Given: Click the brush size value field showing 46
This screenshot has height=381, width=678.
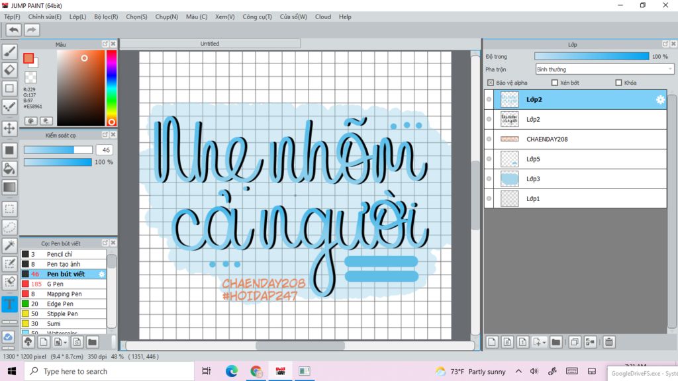Looking at the screenshot, I should click(105, 150).
